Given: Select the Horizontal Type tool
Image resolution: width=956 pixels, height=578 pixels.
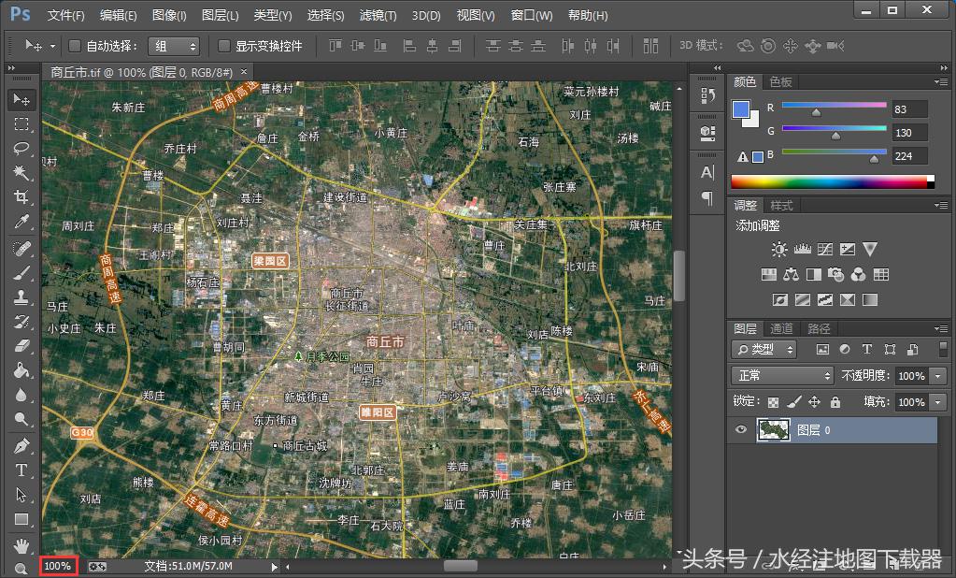Looking at the screenshot, I should point(21,470).
